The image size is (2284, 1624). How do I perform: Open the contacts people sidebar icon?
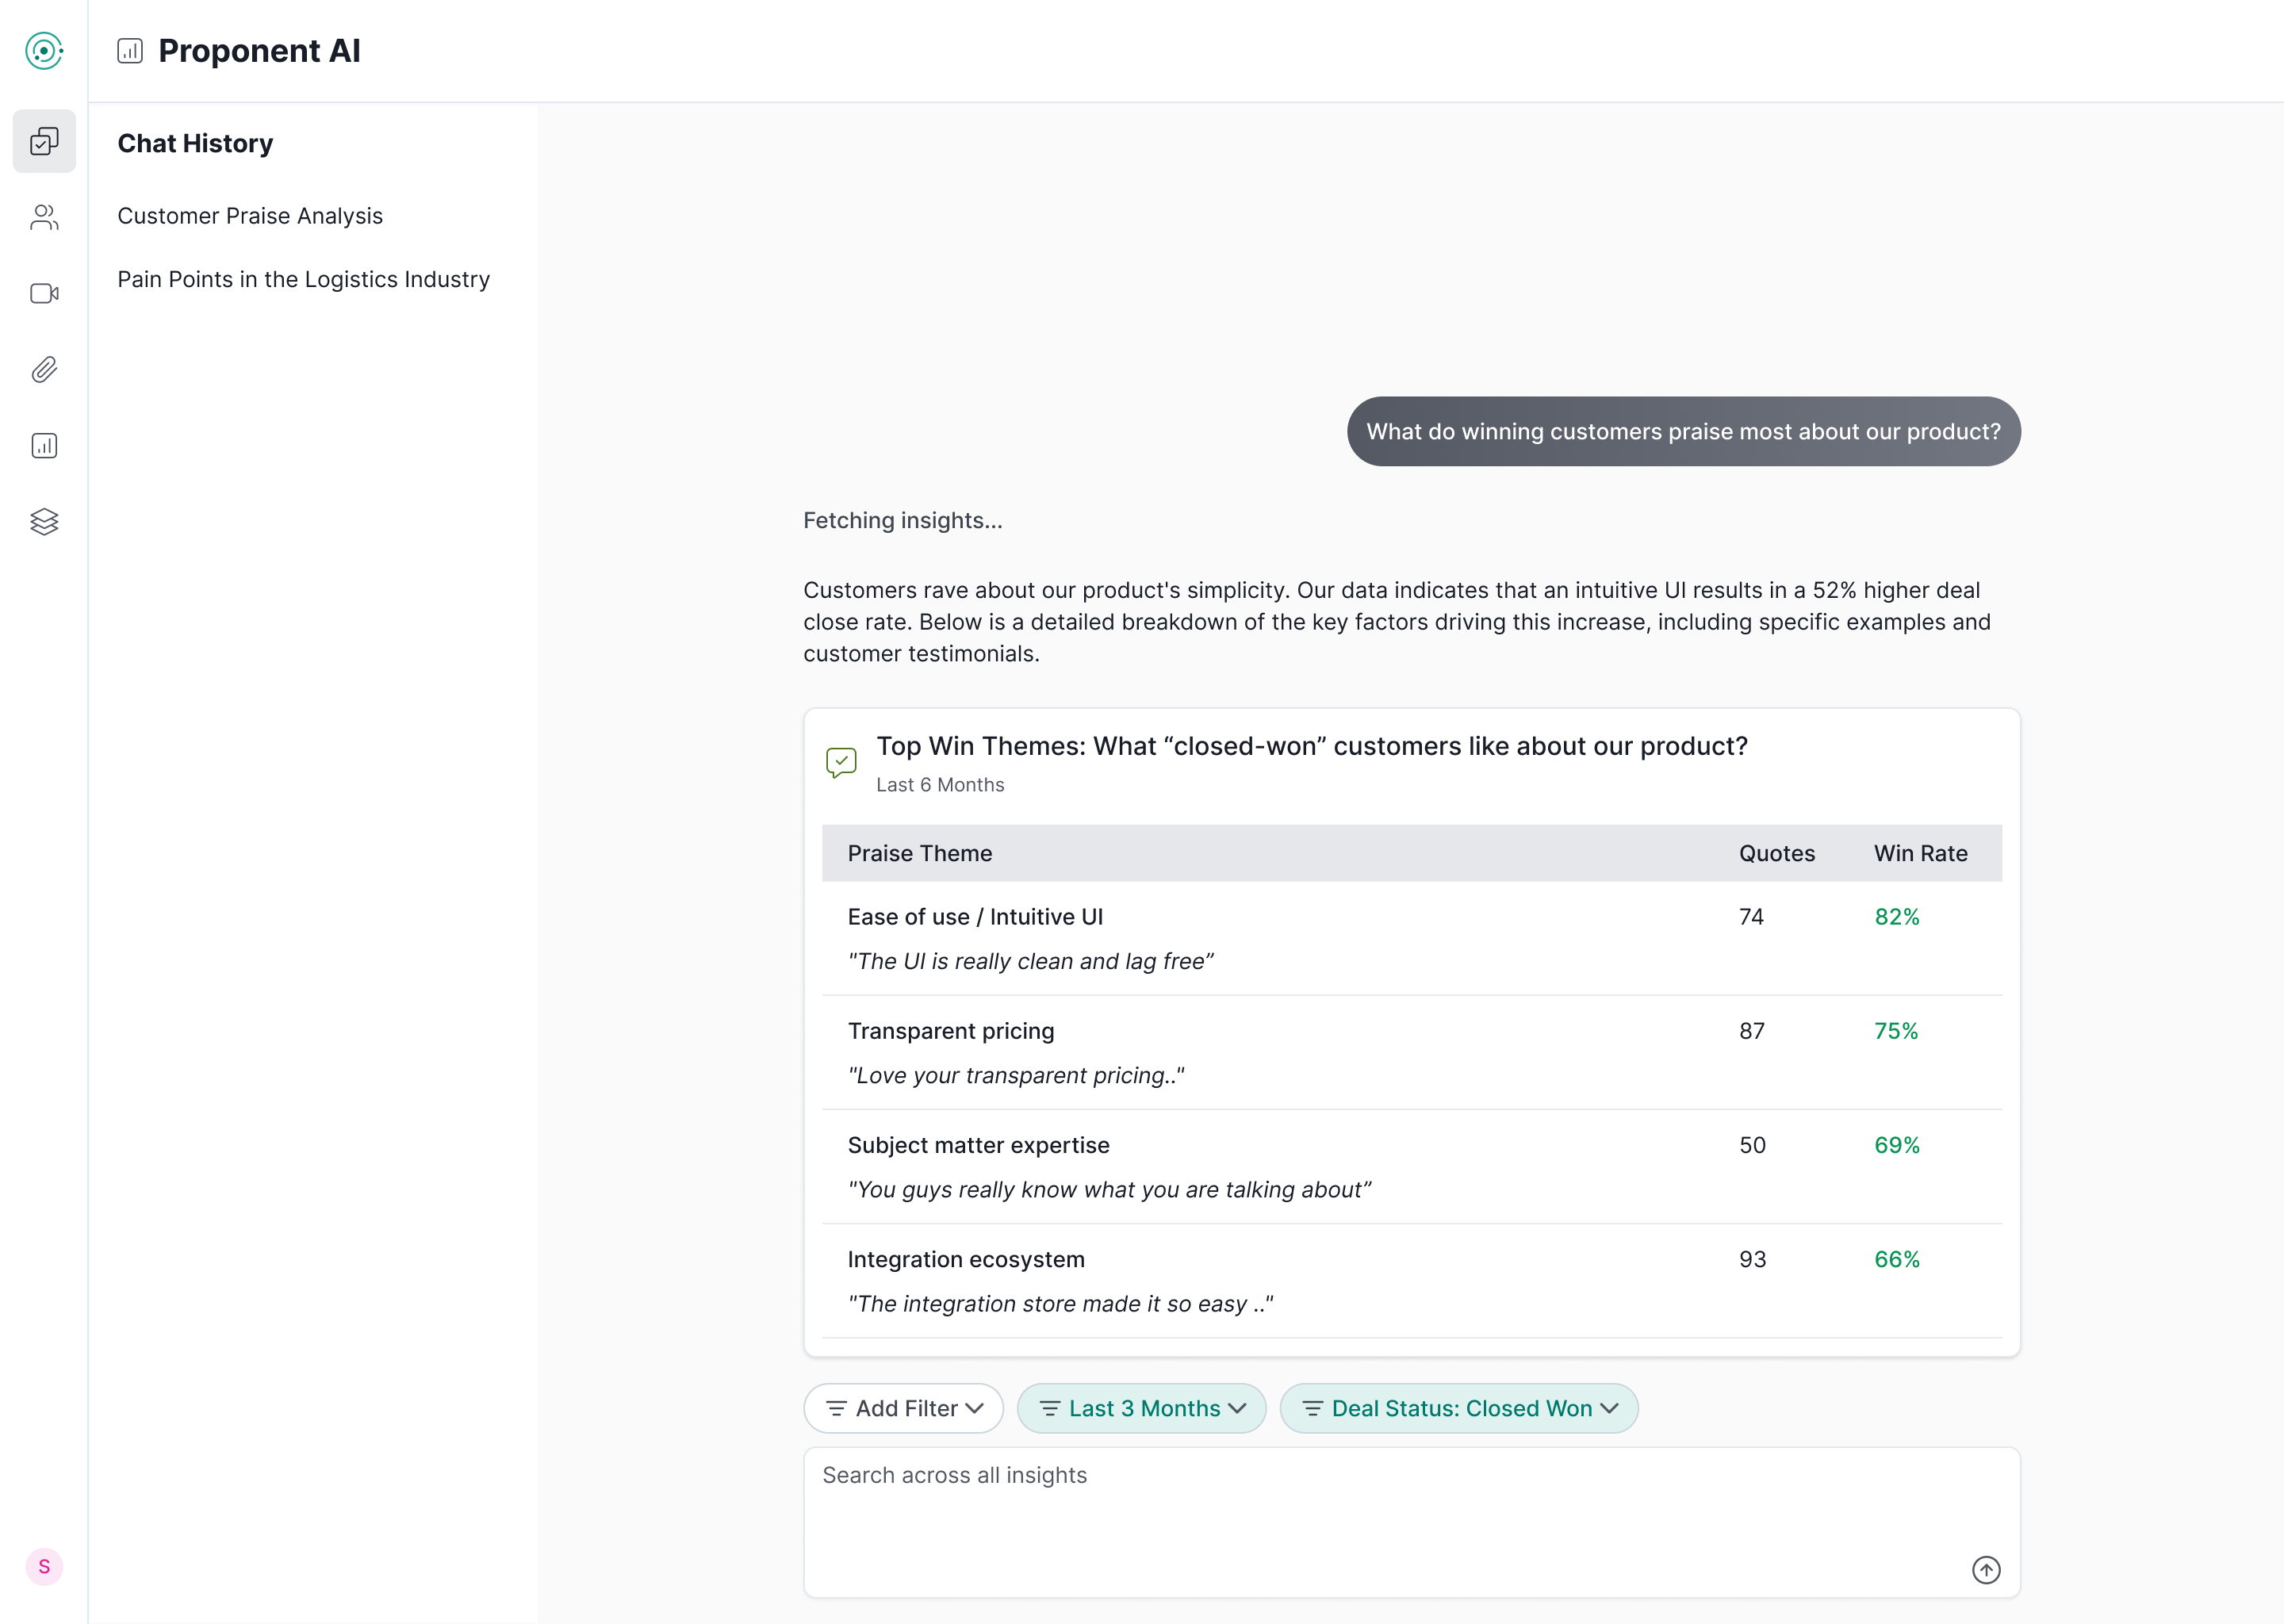[44, 217]
